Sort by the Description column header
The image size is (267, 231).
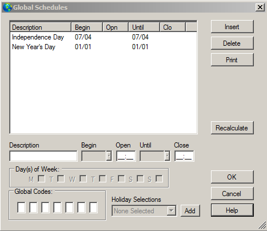tap(41, 27)
